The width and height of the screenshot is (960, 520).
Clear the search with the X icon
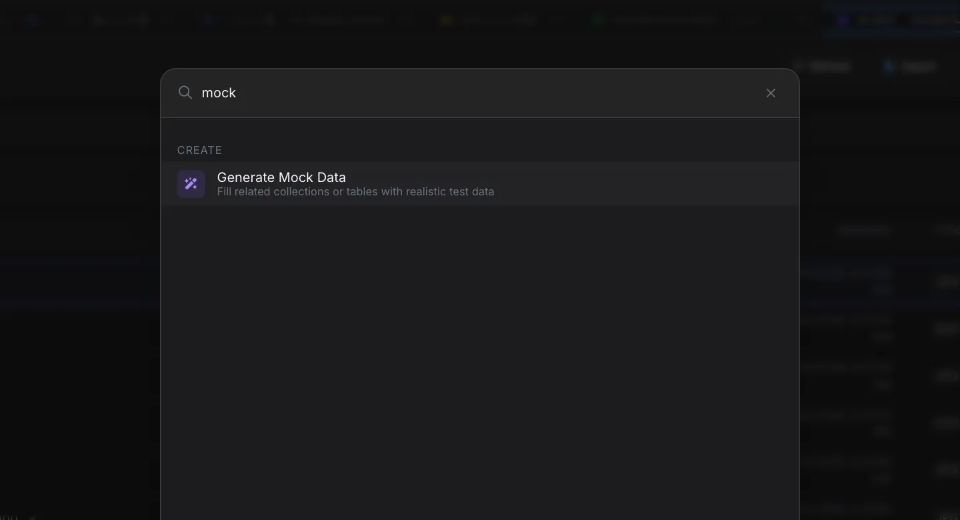coord(771,93)
